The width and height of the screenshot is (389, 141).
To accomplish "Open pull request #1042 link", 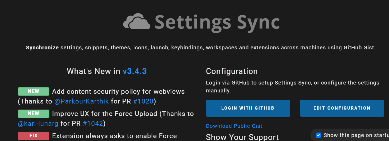I will 93,124.
